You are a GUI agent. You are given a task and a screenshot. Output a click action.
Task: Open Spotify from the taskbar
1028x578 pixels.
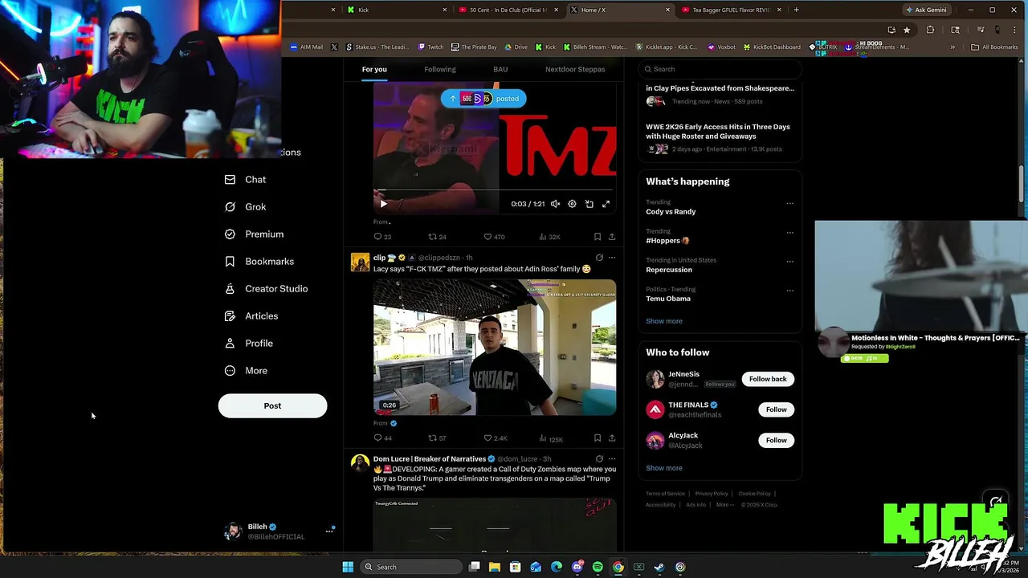coord(598,567)
